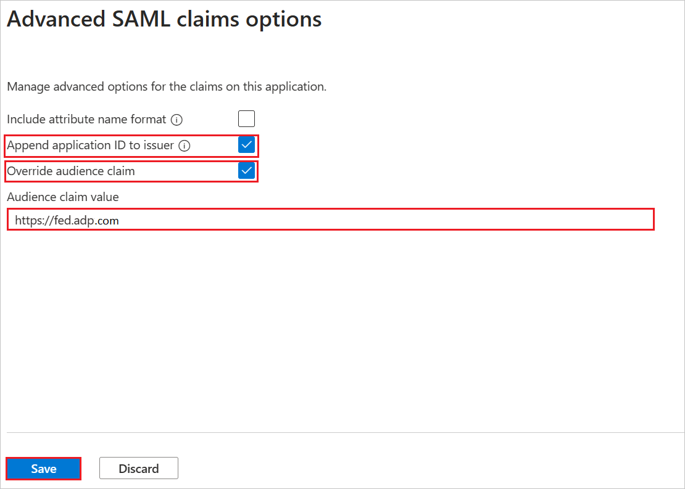Save the advanced SAML claims options
685x489 pixels.
[44, 469]
